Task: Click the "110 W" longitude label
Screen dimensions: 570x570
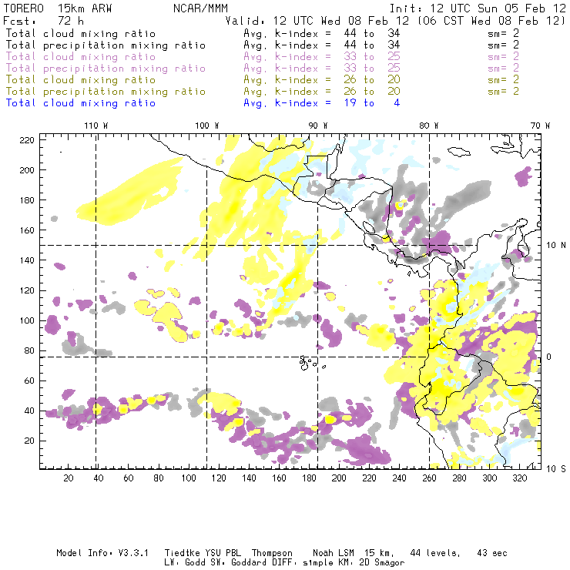Action: (96, 126)
